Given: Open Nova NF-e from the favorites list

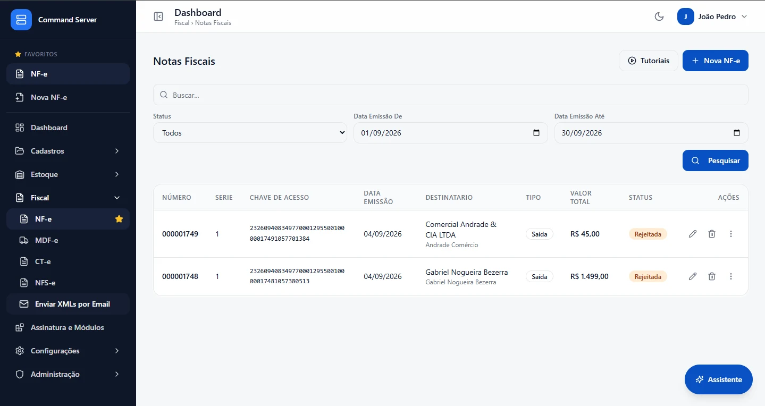Looking at the screenshot, I should [68, 97].
